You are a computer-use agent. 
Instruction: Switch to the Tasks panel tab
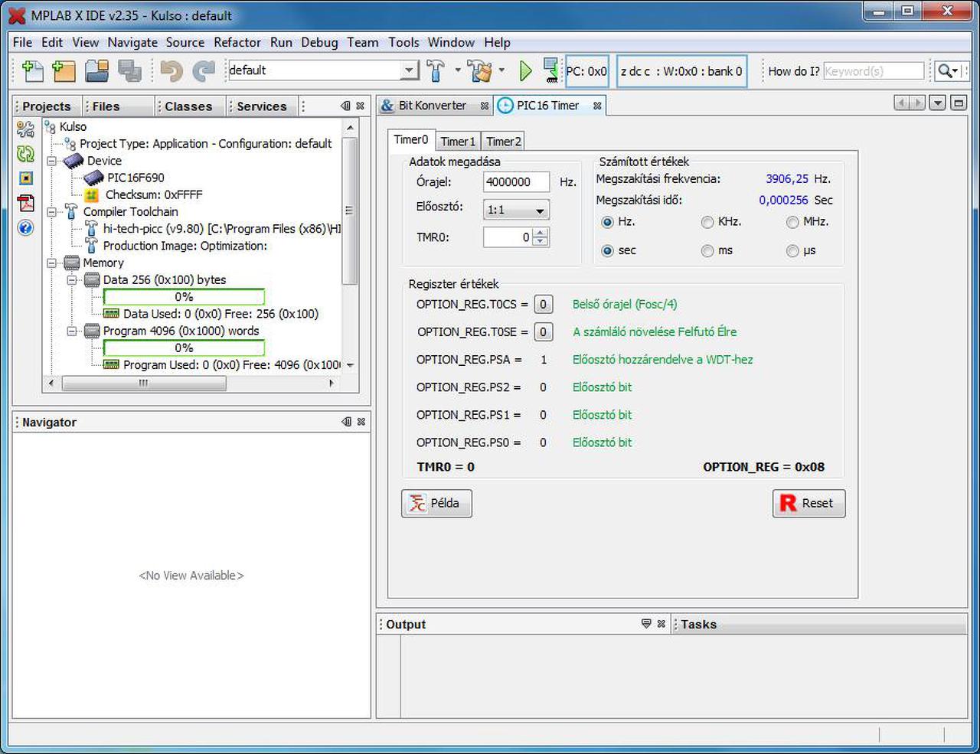click(x=698, y=625)
